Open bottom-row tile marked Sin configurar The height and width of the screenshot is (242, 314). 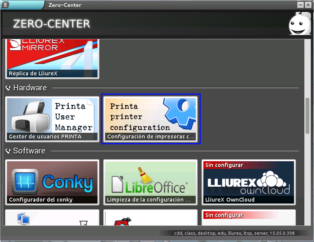(249, 218)
